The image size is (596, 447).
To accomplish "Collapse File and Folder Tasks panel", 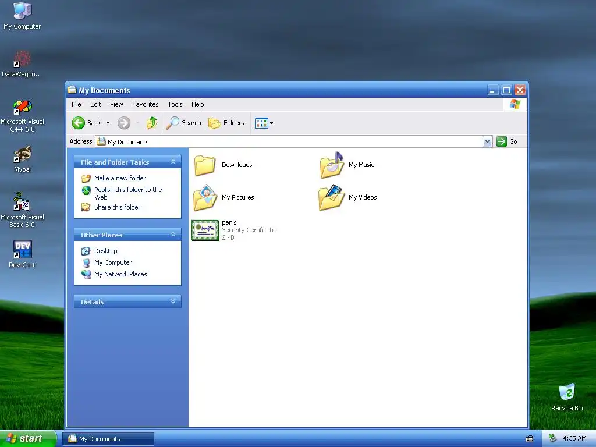I will tap(173, 162).
